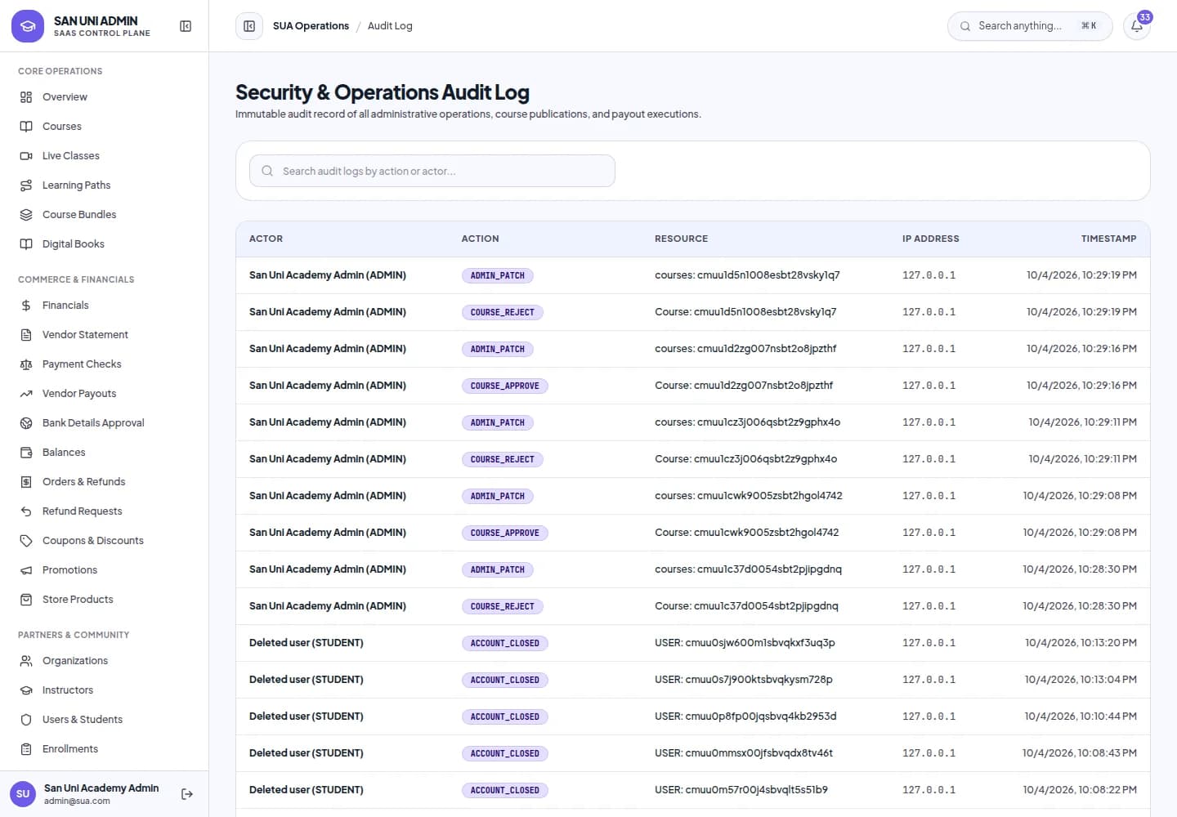The width and height of the screenshot is (1177, 817).
Task: Open the Organizations page
Action: pos(75,661)
